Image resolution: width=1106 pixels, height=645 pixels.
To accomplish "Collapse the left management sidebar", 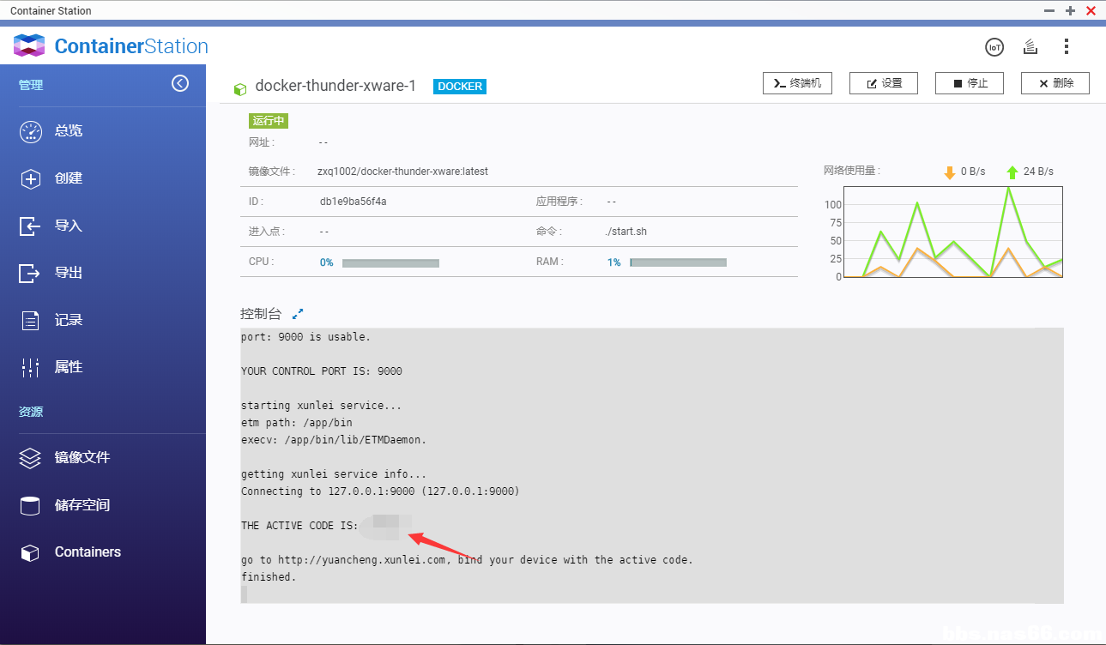I will pyautogui.click(x=180, y=83).
